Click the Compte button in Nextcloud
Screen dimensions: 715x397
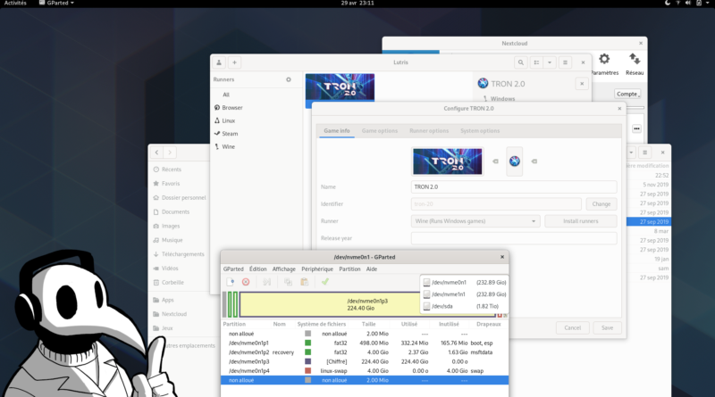coord(627,94)
